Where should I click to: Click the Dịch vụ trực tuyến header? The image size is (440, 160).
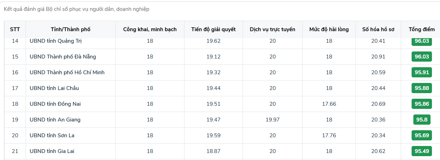(272, 29)
